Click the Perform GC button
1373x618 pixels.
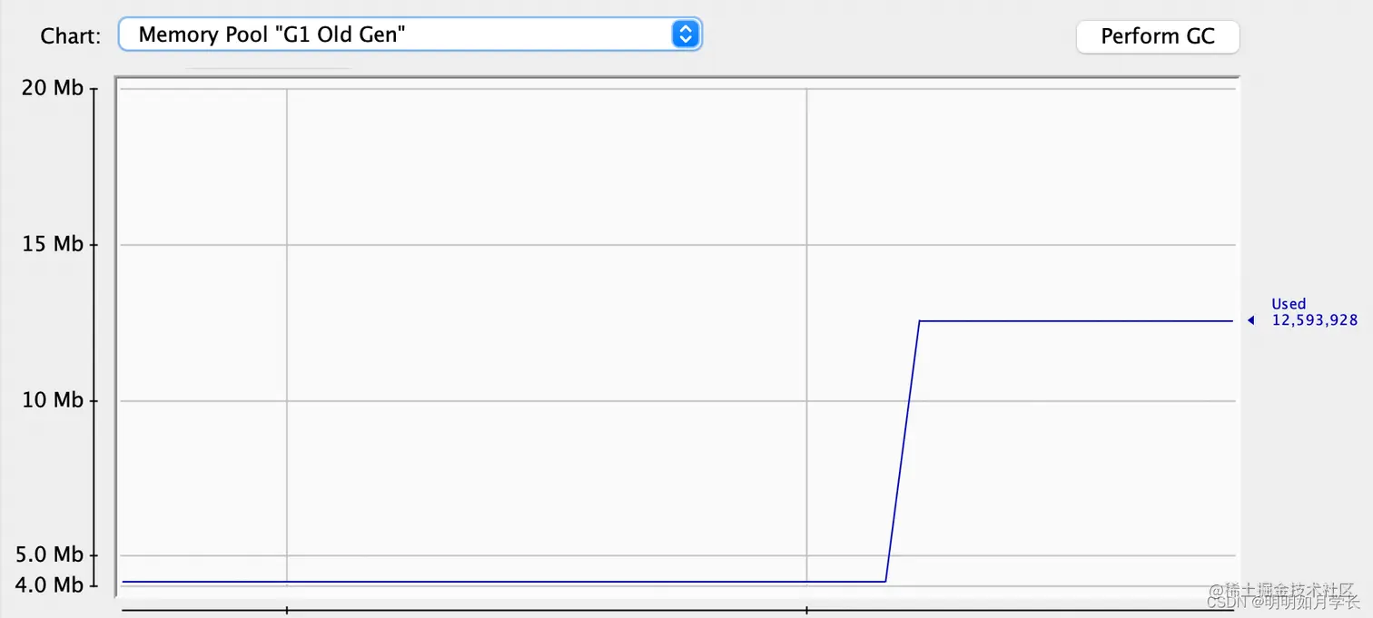click(1157, 36)
